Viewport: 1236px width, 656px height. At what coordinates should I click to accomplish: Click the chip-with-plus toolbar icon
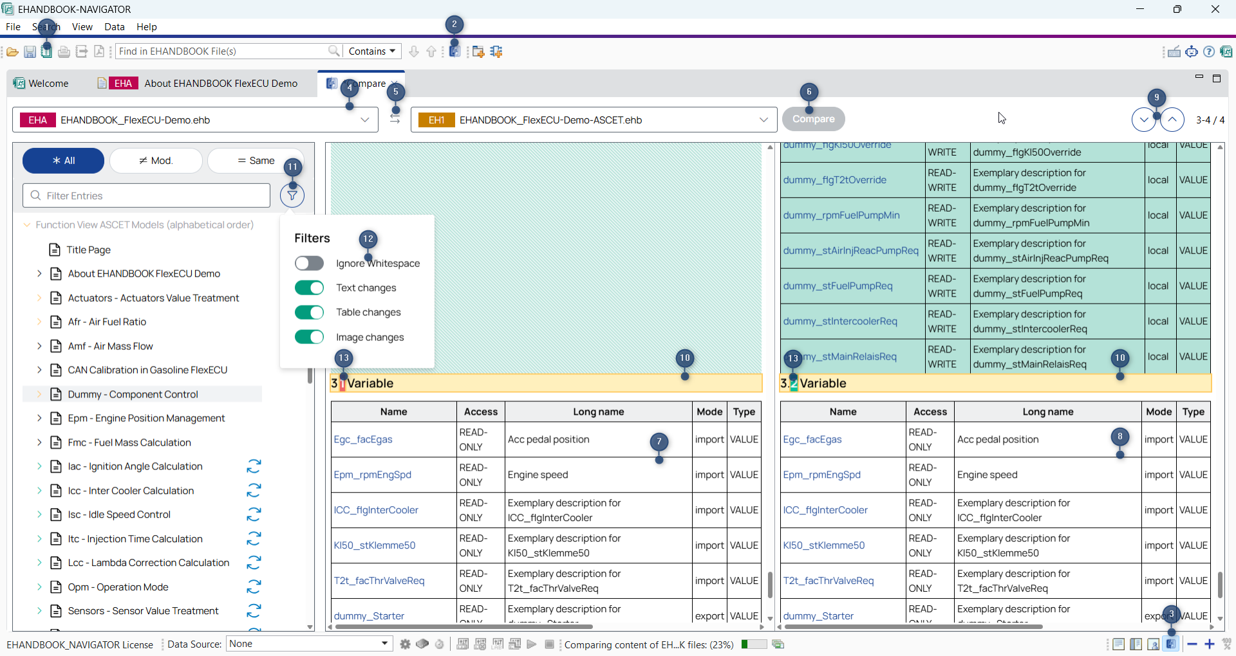point(496,51)
